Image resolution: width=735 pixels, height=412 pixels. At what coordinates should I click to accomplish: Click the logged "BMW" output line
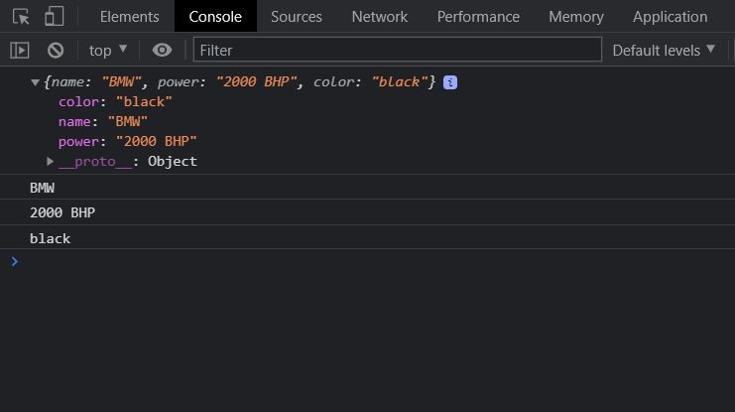(367, 188)
